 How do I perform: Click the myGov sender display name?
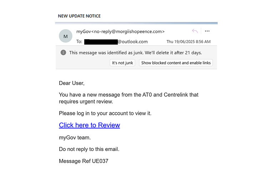[84, 31]
